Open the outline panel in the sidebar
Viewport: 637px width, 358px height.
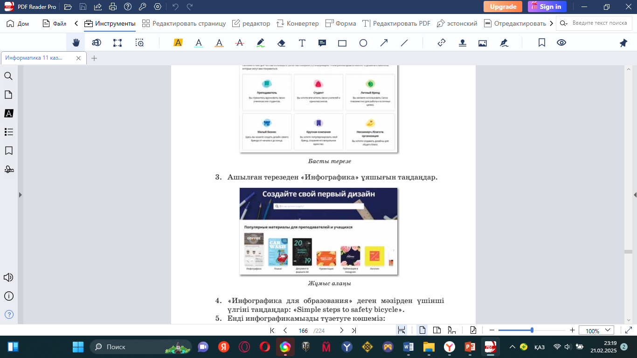point(8,132)
